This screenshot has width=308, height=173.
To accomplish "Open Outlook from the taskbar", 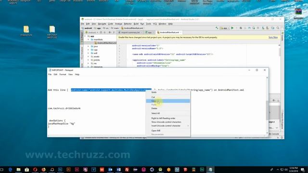I will pyautogui.click(x=110, y=170).
